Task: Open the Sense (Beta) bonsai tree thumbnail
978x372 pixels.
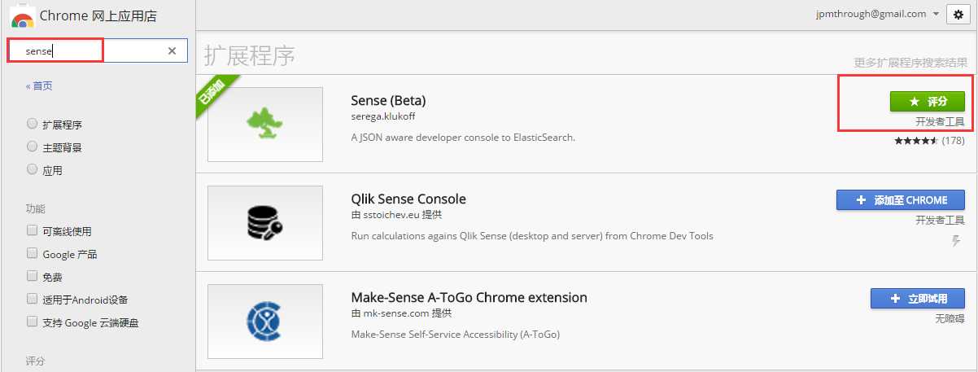Action: (x=265, y=123)
